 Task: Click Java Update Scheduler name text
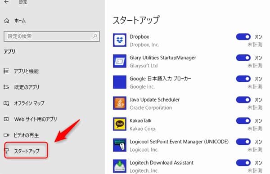tap(155, 100)
